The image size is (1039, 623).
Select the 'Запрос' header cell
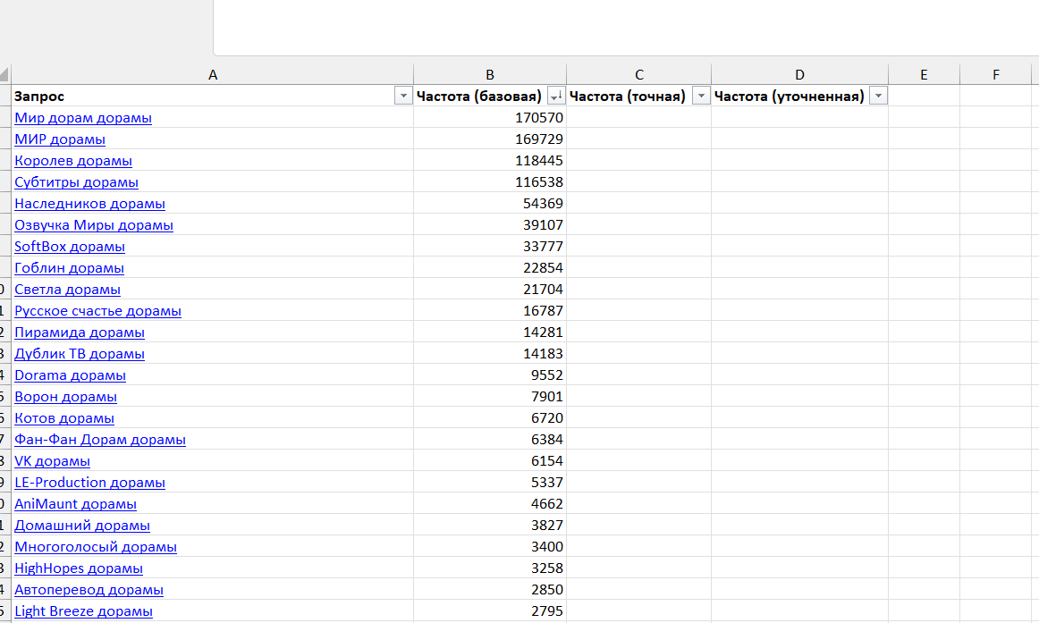213,96
